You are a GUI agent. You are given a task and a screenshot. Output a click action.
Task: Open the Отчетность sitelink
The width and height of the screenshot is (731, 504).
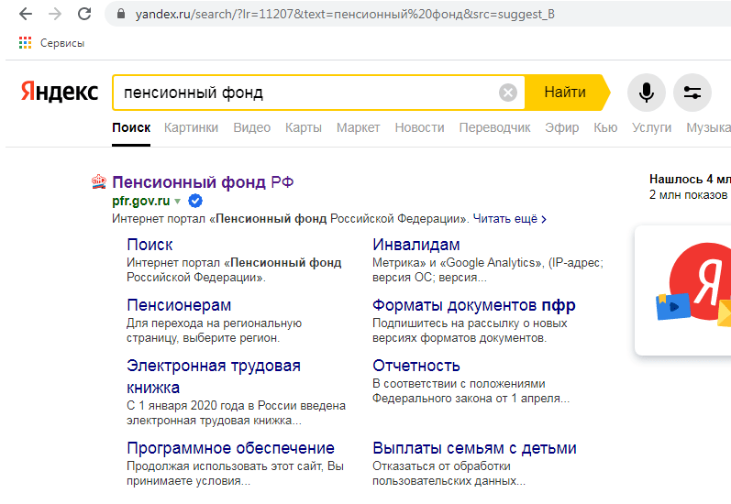[x=415, y=366]
